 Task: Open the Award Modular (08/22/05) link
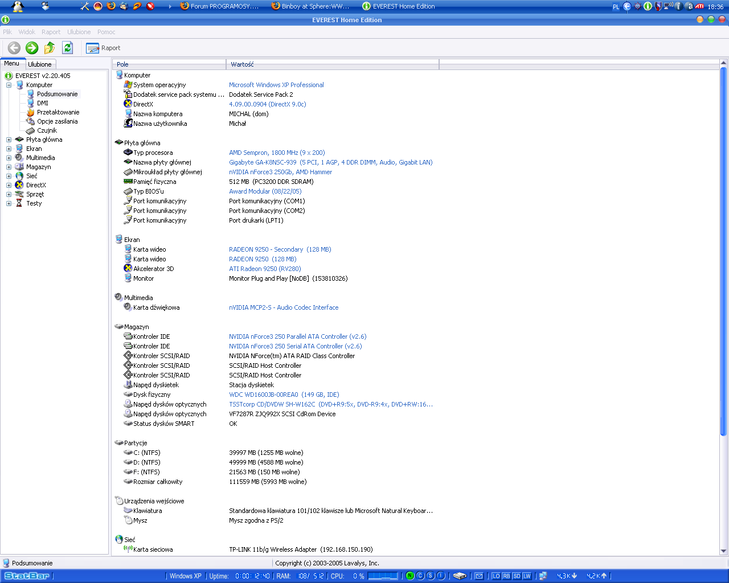click(265, 191)
